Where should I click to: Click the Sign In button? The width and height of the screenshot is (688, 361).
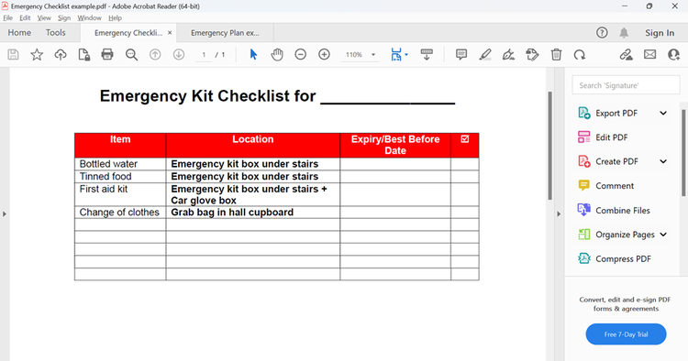pos(660,33)
